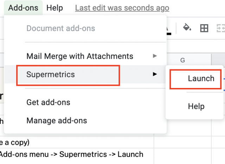Click the merge cells icon
Screen dimensions: 225x164
(x=221, y=28)
